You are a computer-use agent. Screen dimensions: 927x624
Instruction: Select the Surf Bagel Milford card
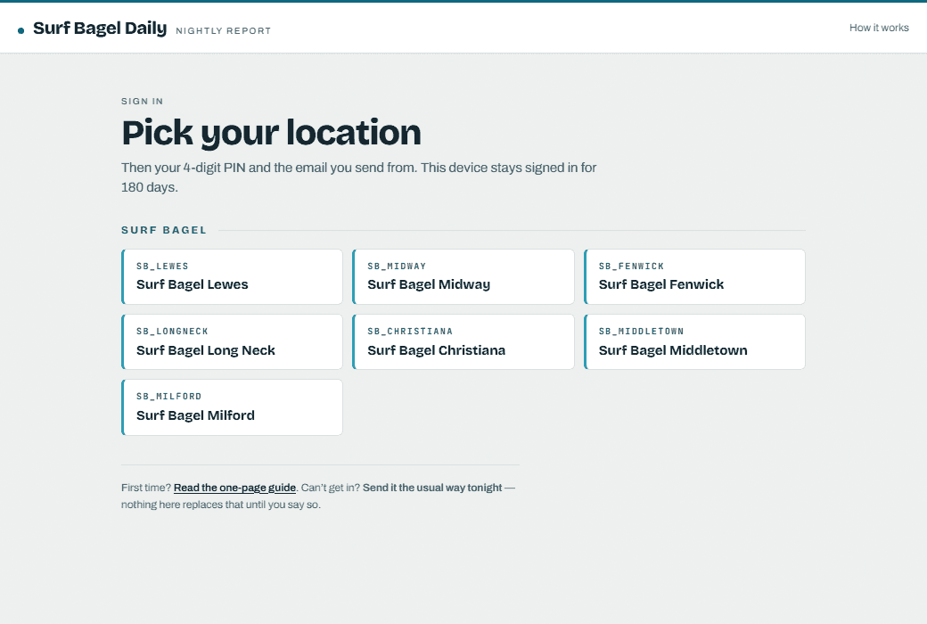[232, 407]
